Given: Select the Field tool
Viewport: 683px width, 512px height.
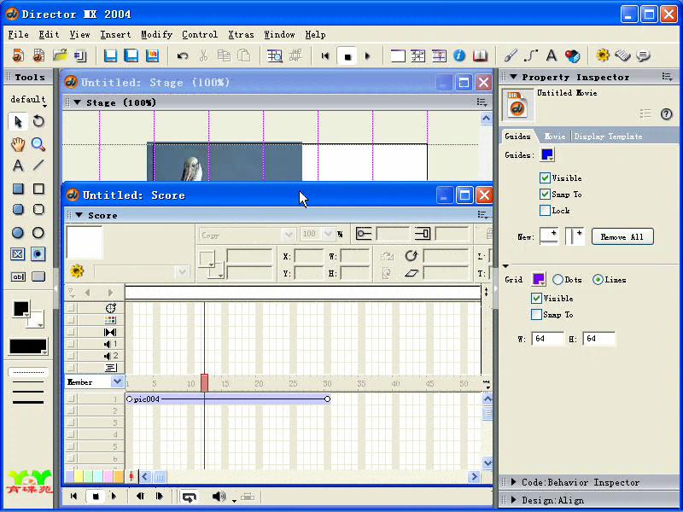Looking at the screenshot, I should (18, 276).
